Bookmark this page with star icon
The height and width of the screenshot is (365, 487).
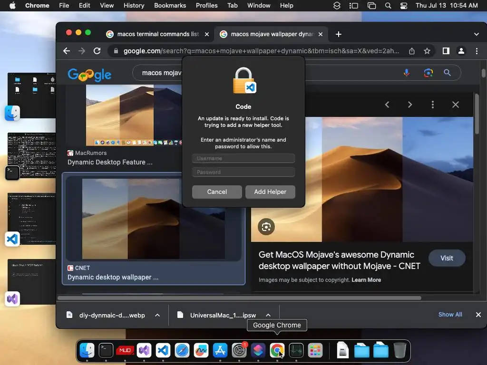[427, 51]
